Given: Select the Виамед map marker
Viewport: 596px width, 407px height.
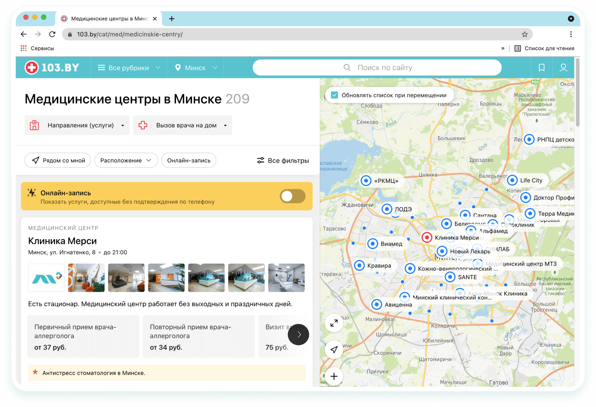Looking at the screenshot, I should 373,244.
